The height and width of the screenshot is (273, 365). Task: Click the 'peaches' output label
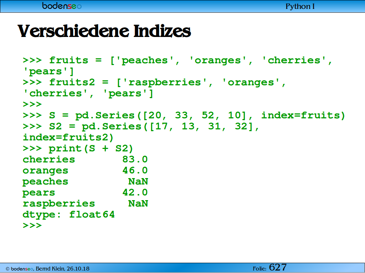pos(45,182)
